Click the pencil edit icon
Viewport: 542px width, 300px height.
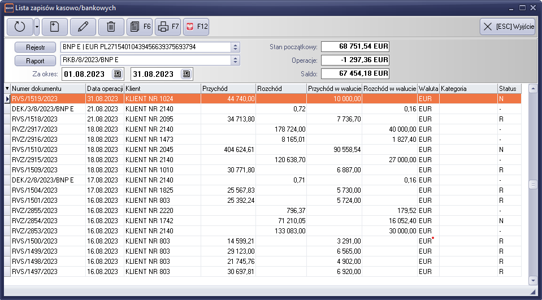click(x=83, y=27)
